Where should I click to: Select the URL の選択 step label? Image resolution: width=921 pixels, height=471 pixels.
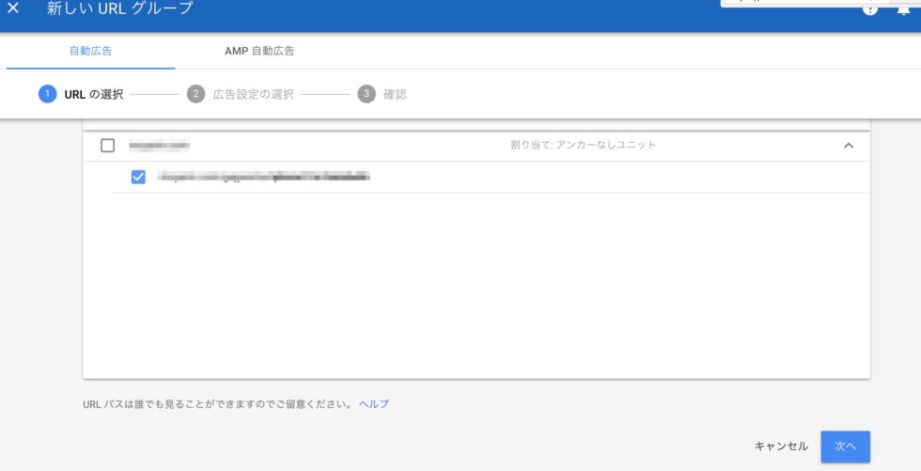point(93,94)
